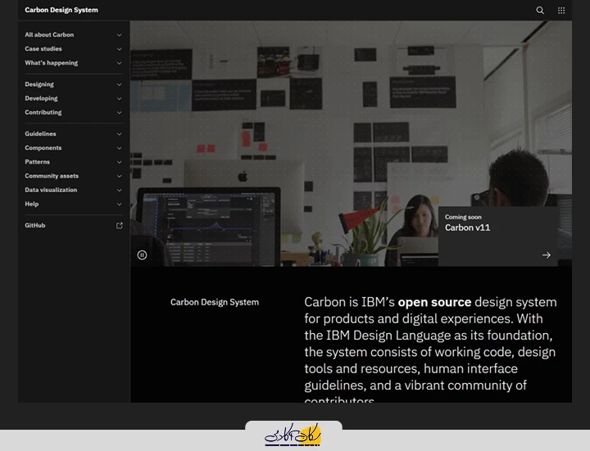Click the logo at the bottom of the page
Screen dimensions: 590x451
[293, 435]
